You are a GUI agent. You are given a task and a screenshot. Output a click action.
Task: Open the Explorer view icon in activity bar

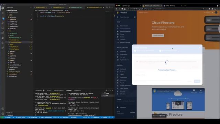pyautogui.click(x=3, y=8)
